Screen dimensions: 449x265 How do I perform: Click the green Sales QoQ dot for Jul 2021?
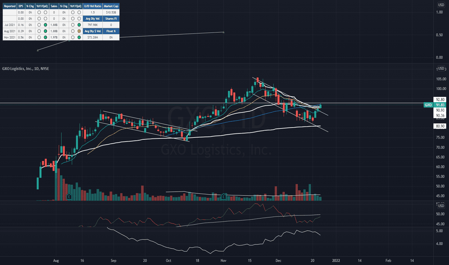point(79,25)
